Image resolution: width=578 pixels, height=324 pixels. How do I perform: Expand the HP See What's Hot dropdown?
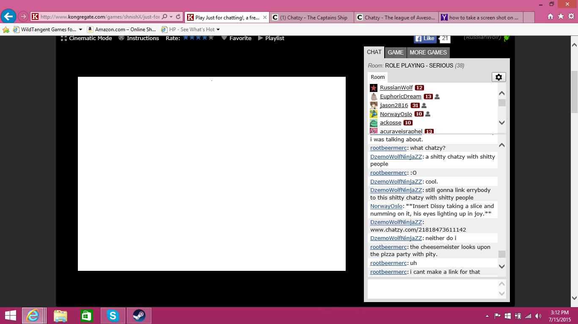(218, 30)
